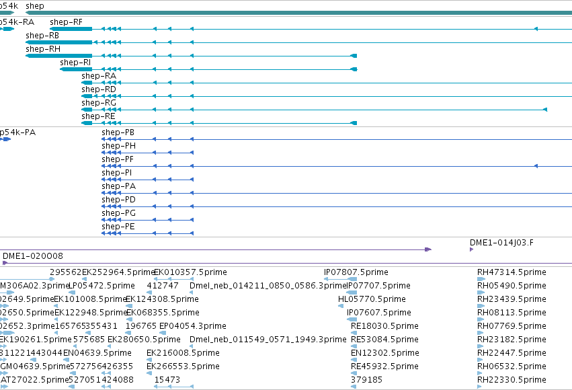Click the DME1-020O08 label
The image size is (572, 390).
[33, 256]
